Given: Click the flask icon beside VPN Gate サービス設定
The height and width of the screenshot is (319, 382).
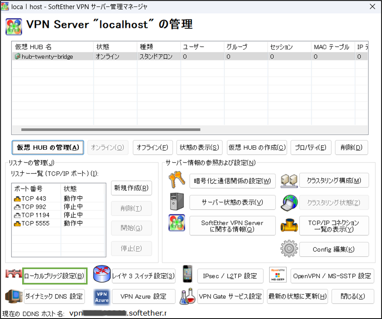Looking at the screenshot, I should [187, 296].
